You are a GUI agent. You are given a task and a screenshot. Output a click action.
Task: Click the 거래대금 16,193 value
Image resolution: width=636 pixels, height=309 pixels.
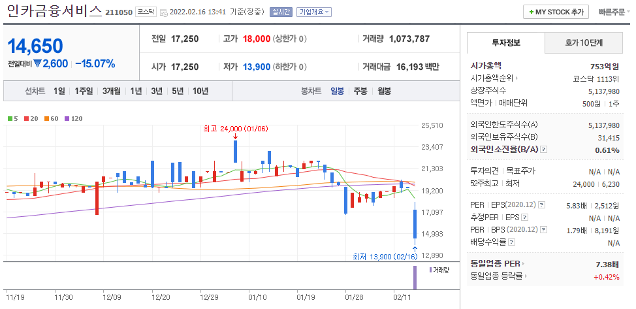coord(409,67)
